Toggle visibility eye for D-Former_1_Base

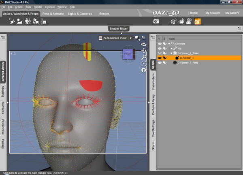(160, 53)
